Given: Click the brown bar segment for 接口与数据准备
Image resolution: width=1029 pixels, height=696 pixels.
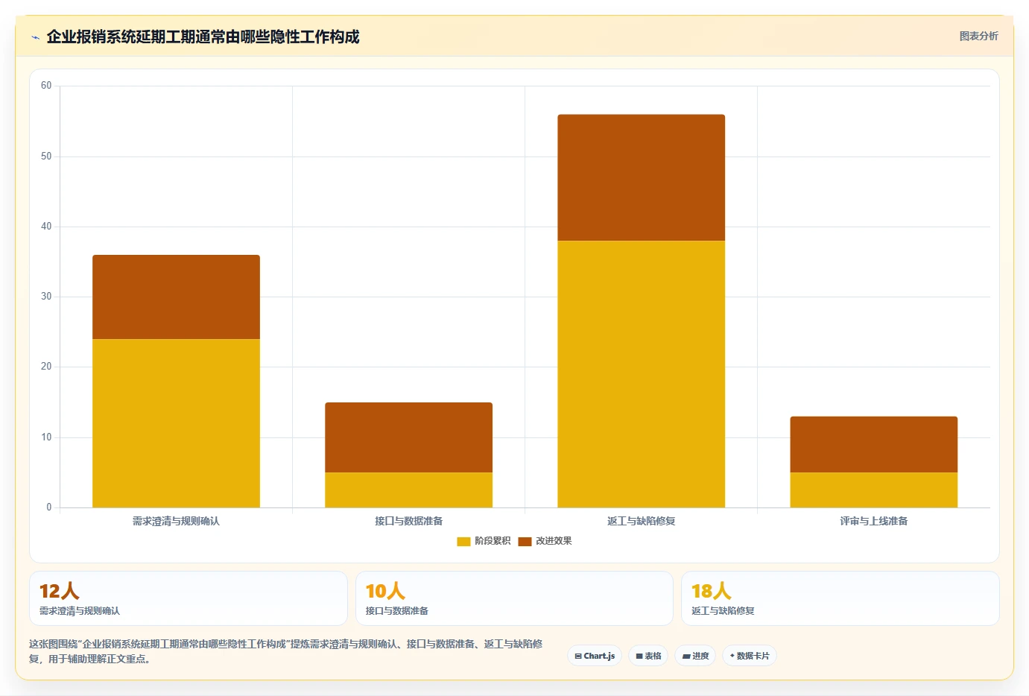Looking at the screenshot, I should tap(408, 437).
